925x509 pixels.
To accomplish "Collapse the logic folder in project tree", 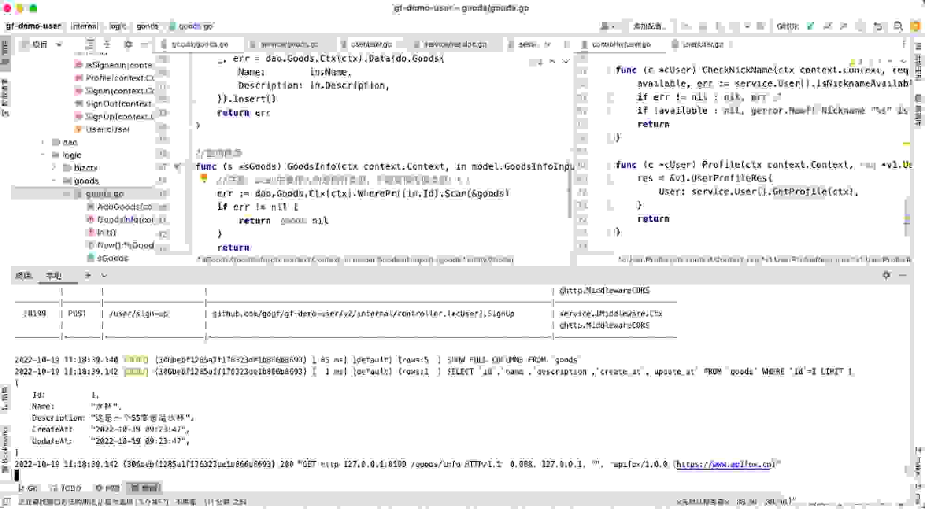I will pos(43,155).
